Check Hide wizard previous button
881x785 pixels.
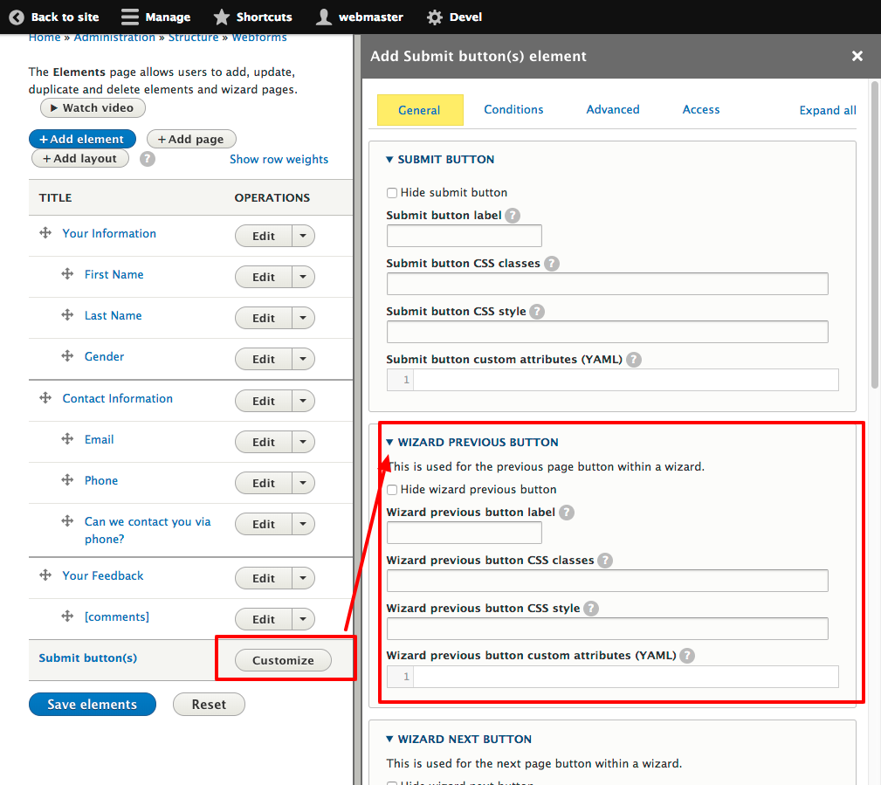tap(392, 490)
